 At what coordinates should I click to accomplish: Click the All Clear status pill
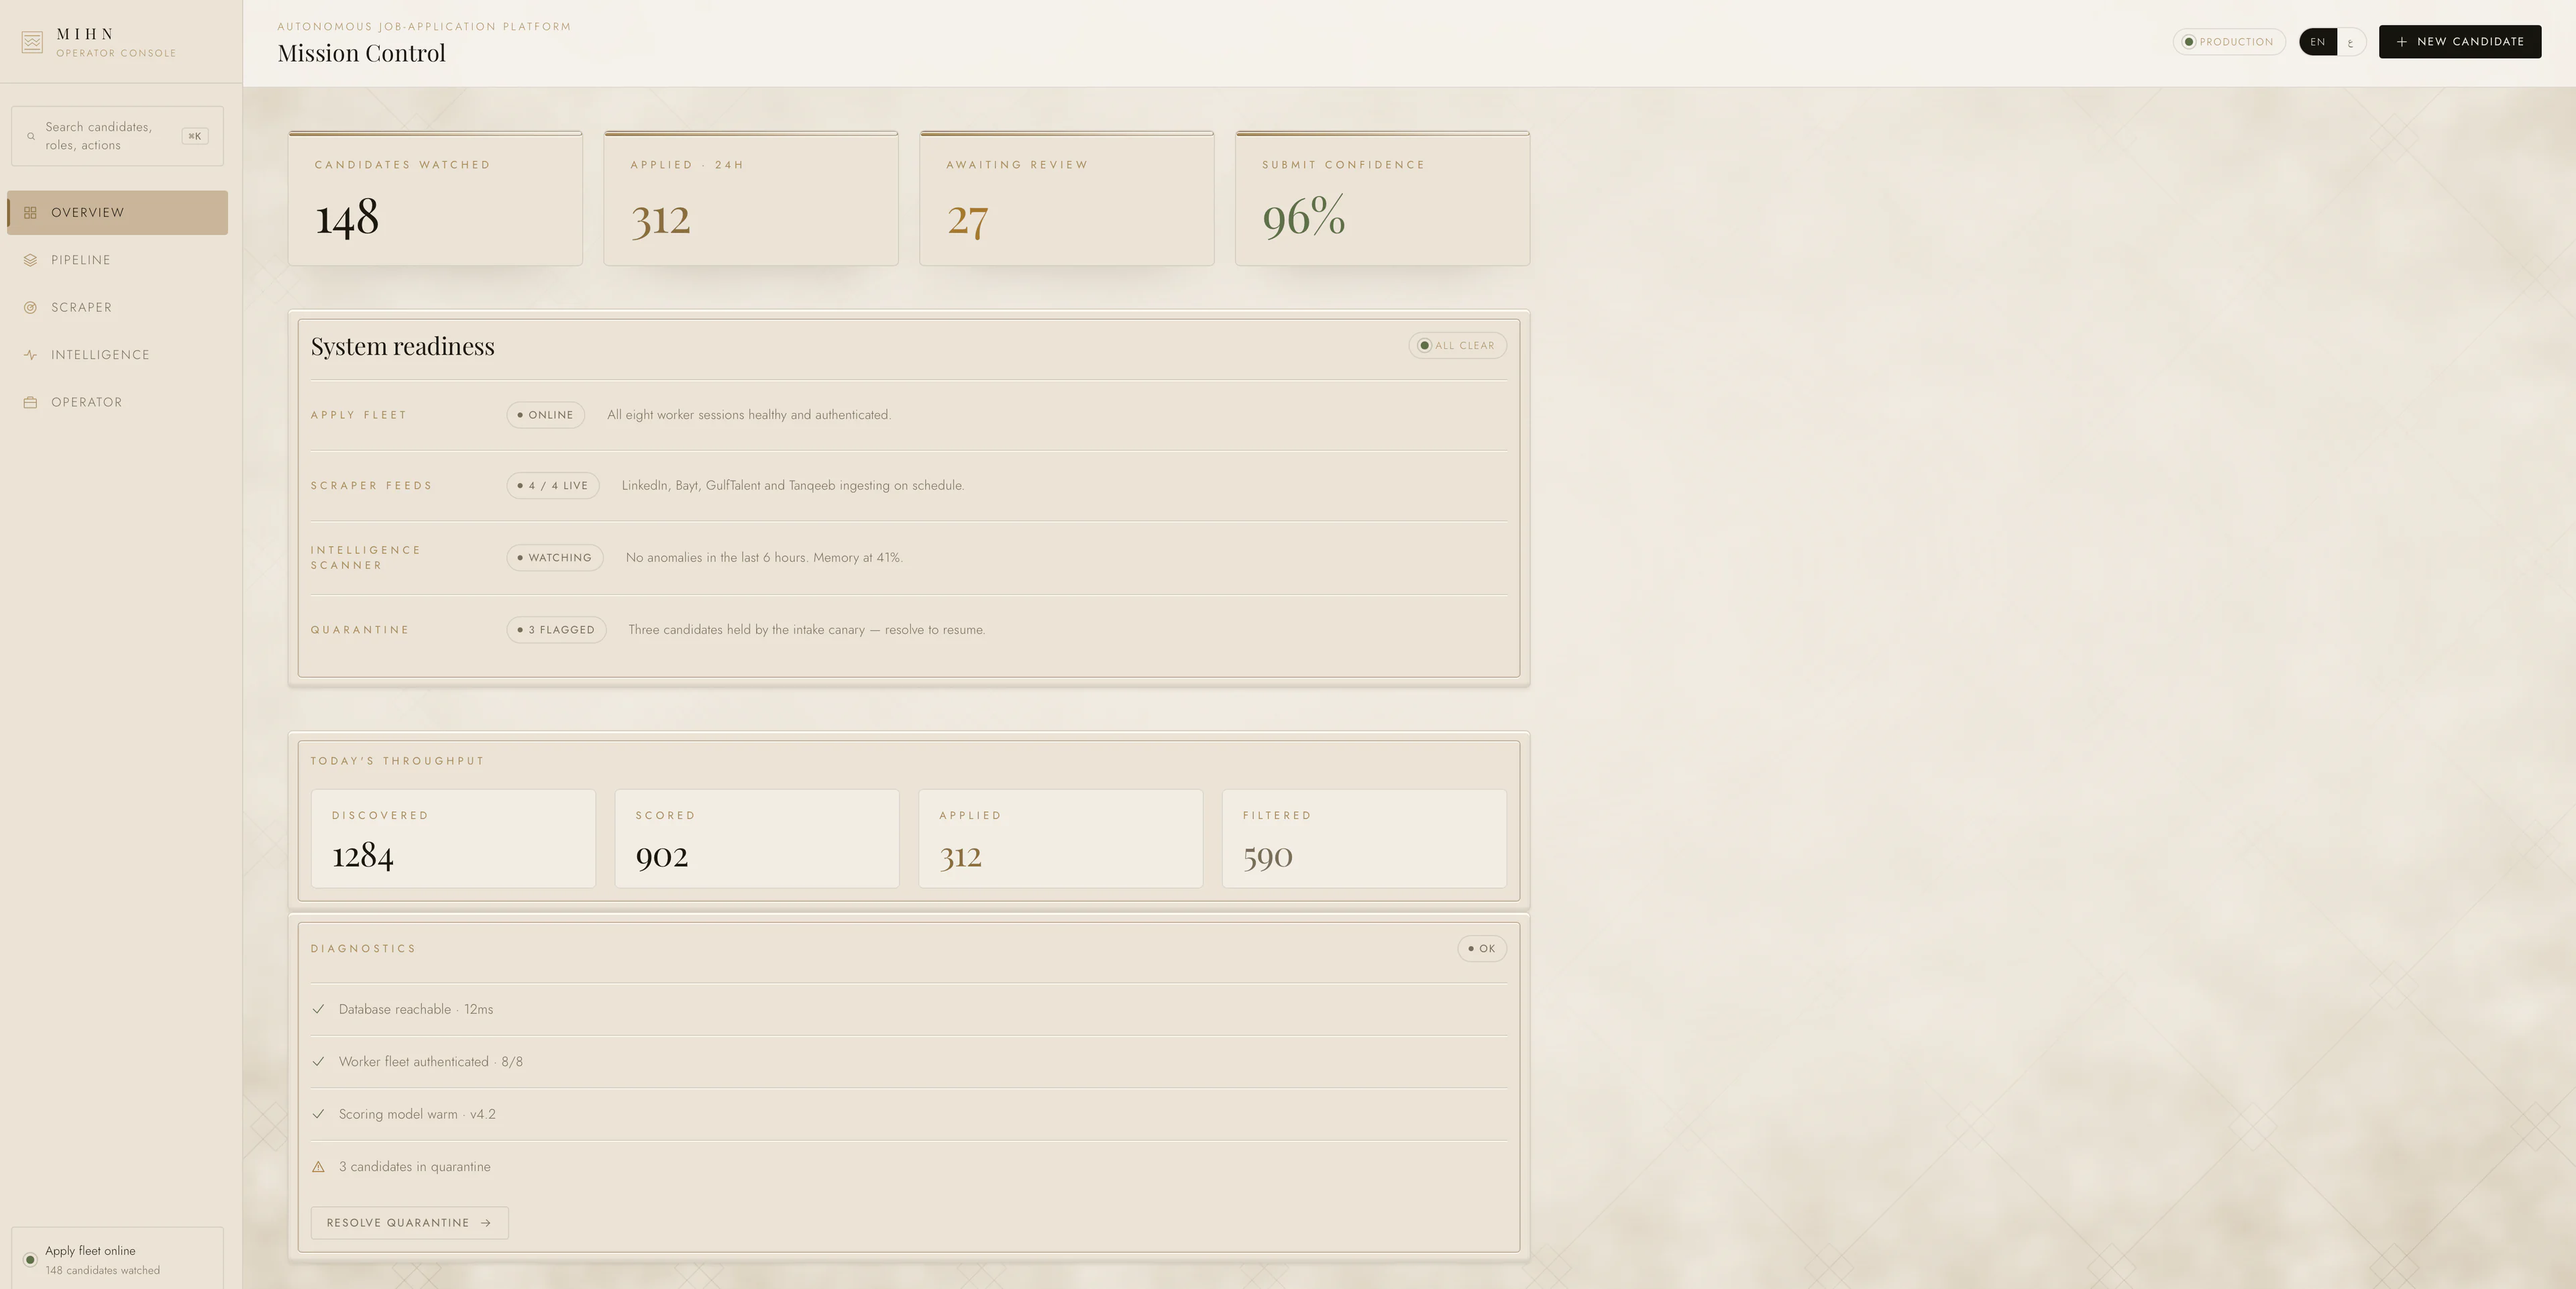tap(1457, 346)
